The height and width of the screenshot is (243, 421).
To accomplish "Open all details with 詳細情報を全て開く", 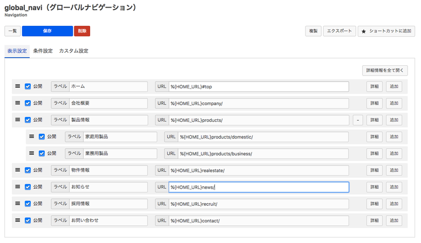I will coord(385,71).
